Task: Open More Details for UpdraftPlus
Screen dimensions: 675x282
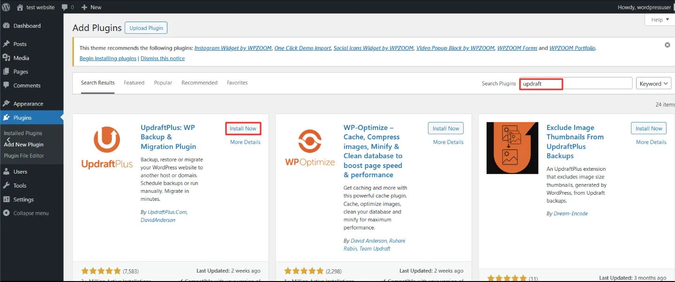Action: (x=245, y=142)
